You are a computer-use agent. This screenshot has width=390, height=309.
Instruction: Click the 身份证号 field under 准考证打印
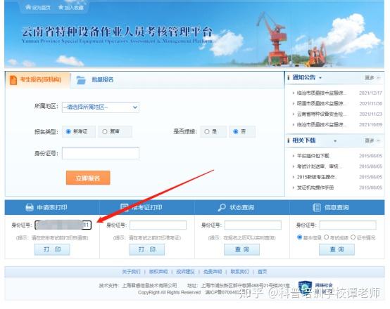[158, 225]
